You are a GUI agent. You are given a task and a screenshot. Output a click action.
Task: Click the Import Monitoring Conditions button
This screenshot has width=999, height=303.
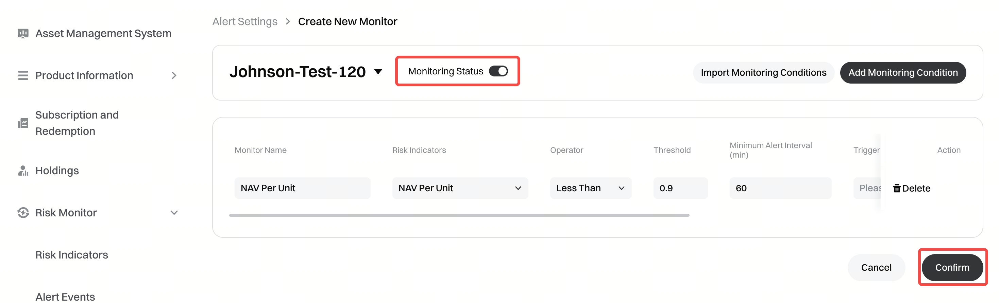point(763,72)
